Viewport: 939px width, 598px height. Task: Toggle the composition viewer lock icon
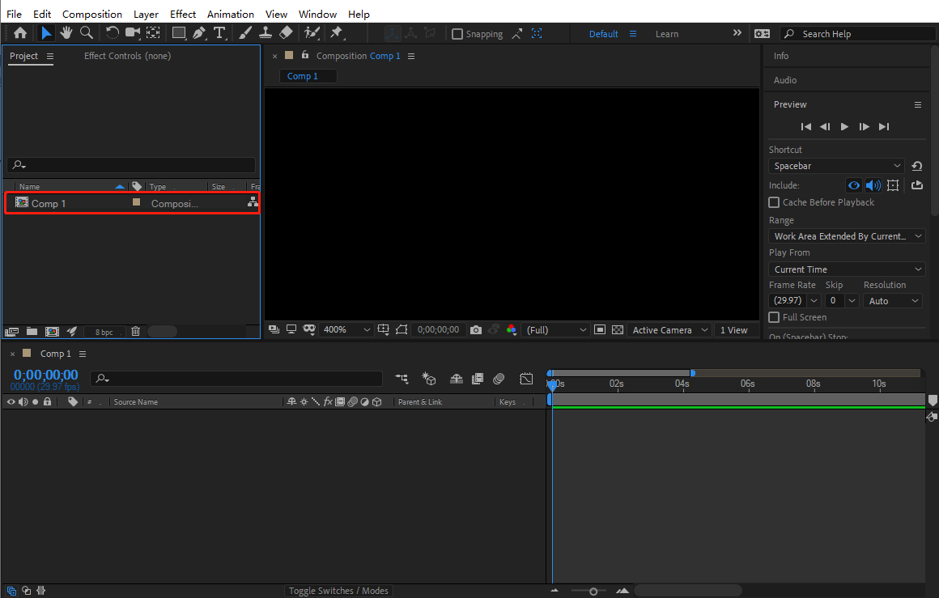click(x=305, y=54)
